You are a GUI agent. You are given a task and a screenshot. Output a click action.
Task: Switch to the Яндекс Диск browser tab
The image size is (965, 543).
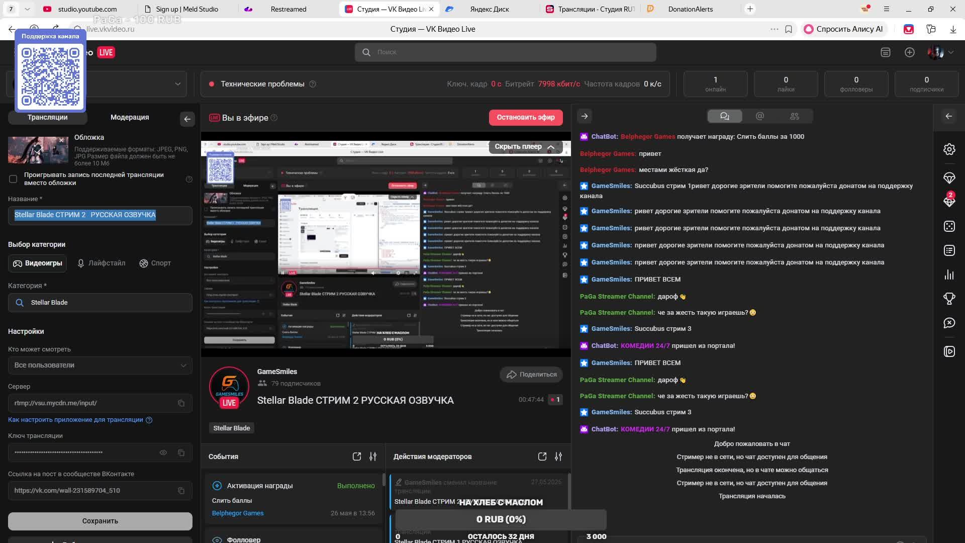point(489,9)
